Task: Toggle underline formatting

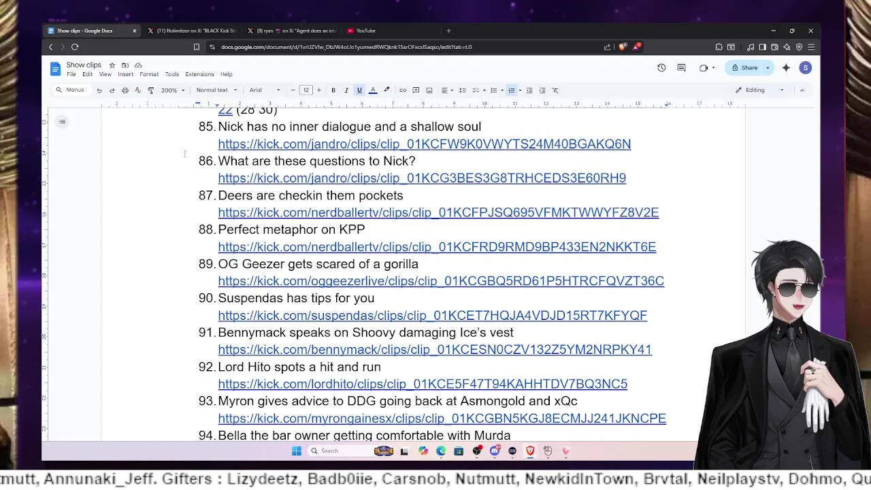Action: [359, 90]
